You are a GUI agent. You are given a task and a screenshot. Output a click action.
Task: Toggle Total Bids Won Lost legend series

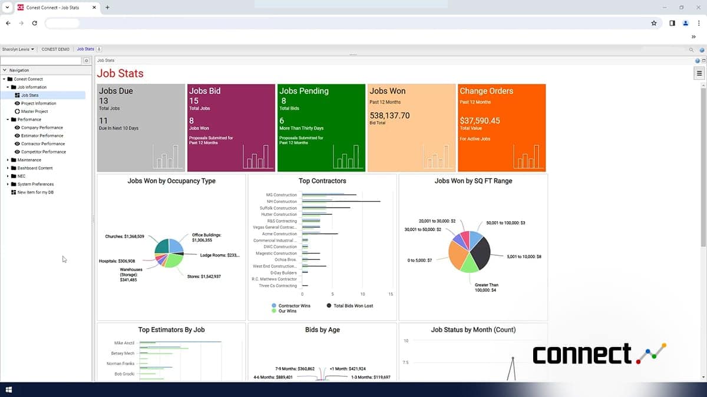click(x=350, y=306)
